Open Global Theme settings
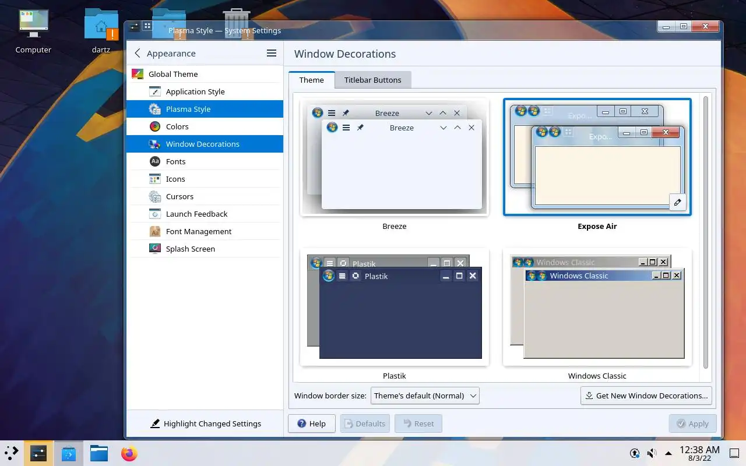 point(205,74)
